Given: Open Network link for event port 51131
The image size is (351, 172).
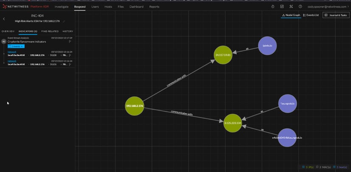Looking at the screenshot, I should (x=12, y=61).
